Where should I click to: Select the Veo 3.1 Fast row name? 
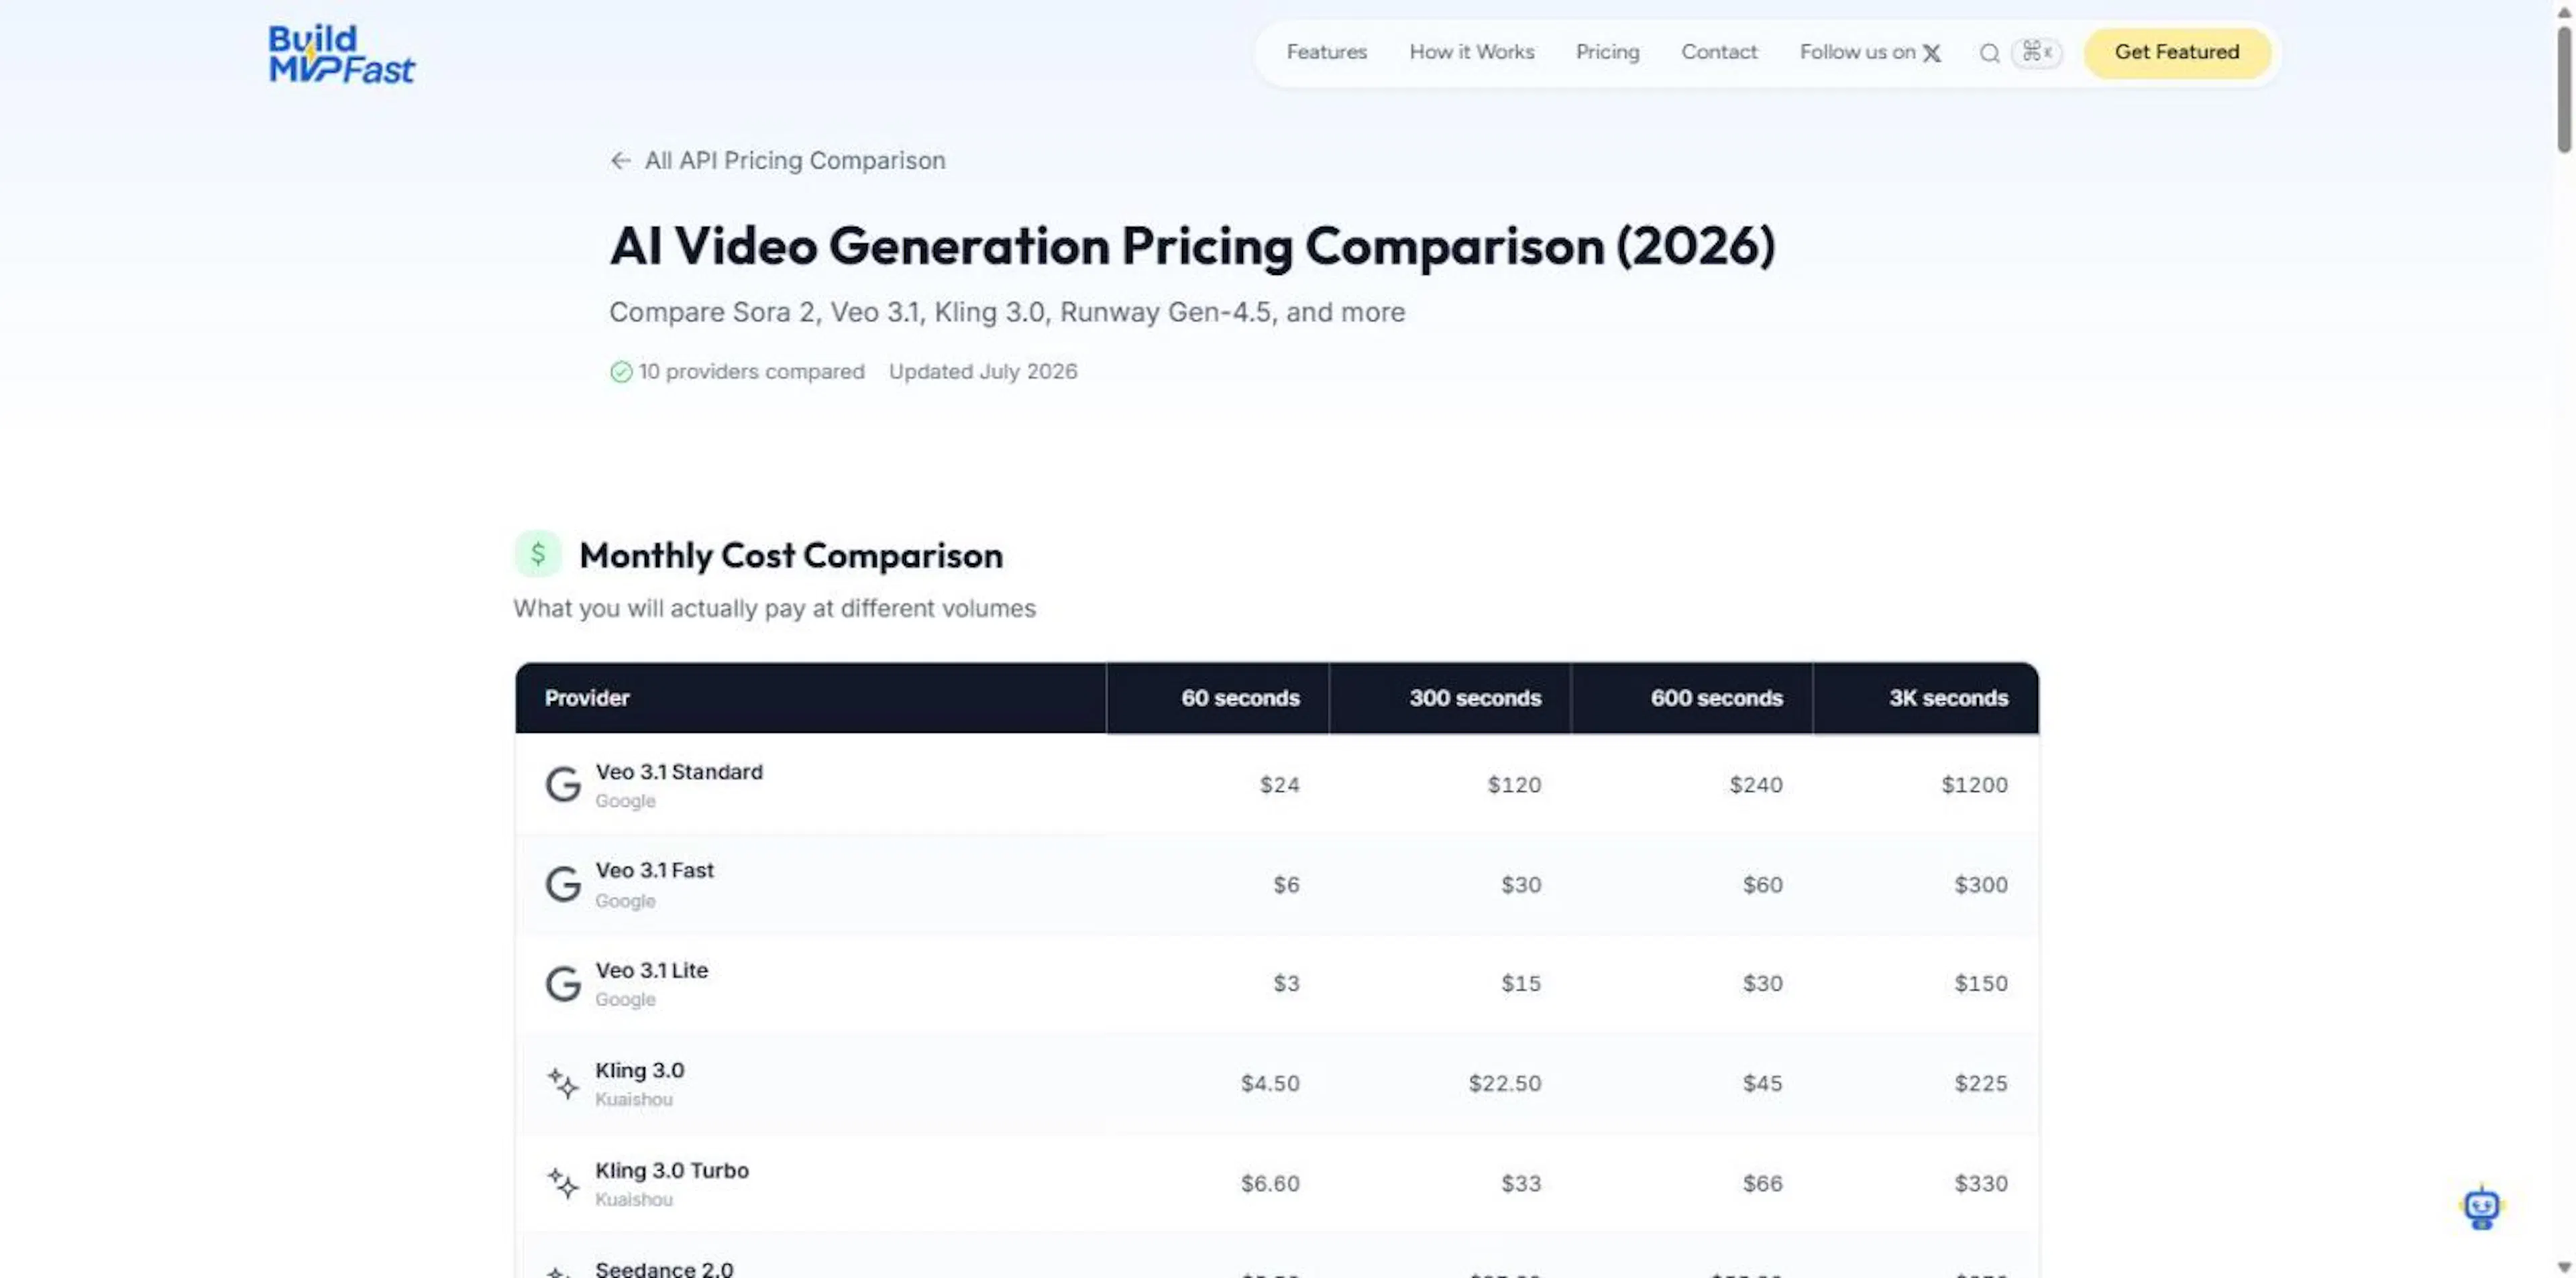click(x=654, y=870)
